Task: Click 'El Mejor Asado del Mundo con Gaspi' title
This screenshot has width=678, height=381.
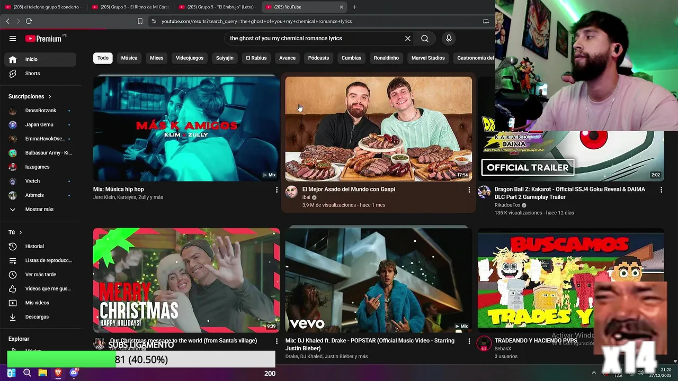Action: pyautogui.click(x=349, y=189)
